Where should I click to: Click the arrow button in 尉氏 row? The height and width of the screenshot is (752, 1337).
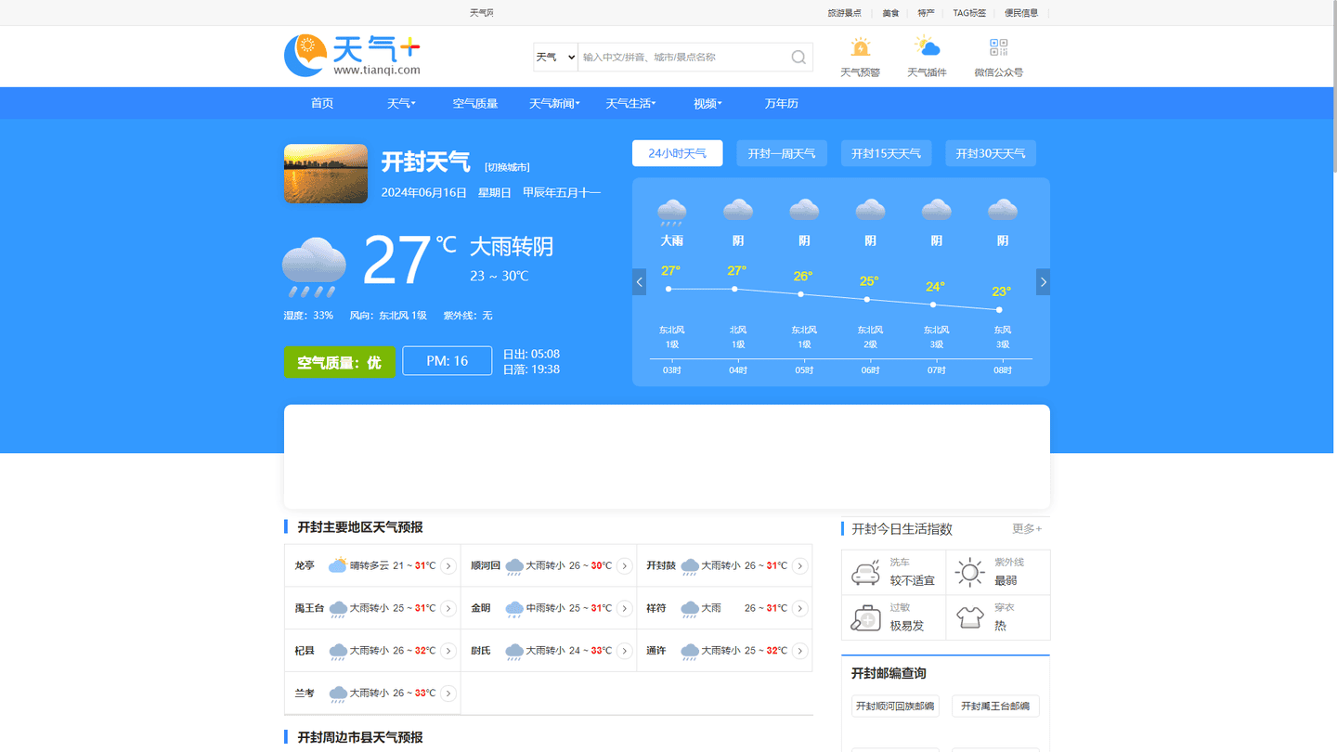pos(625,651)
